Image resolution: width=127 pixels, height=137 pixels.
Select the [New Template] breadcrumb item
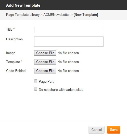[86, 15]
